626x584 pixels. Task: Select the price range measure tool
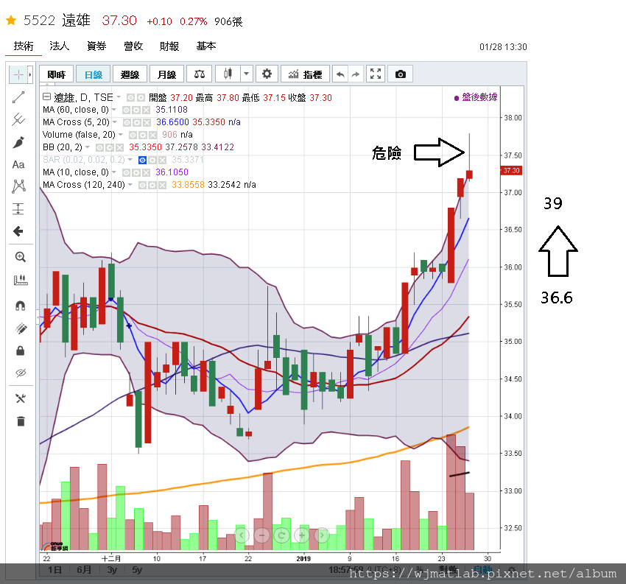pos(18,208)
